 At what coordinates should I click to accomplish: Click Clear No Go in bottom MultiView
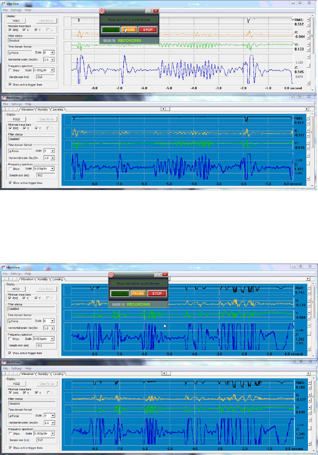47,384
